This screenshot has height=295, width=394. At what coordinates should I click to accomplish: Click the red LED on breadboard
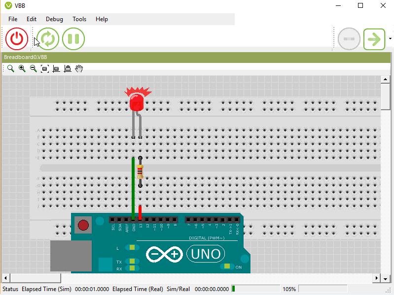(x=137, y=101)
